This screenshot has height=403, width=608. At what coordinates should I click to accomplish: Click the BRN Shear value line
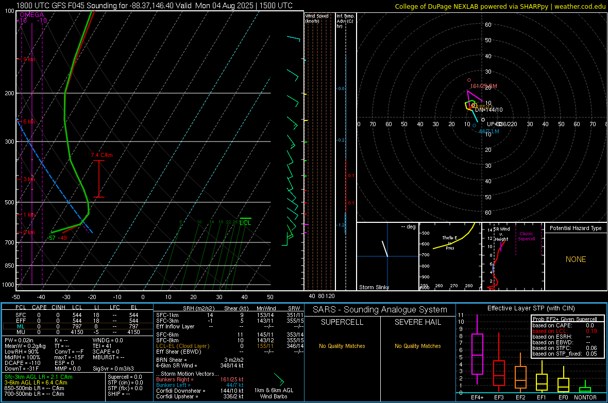[x=200, y=360]
